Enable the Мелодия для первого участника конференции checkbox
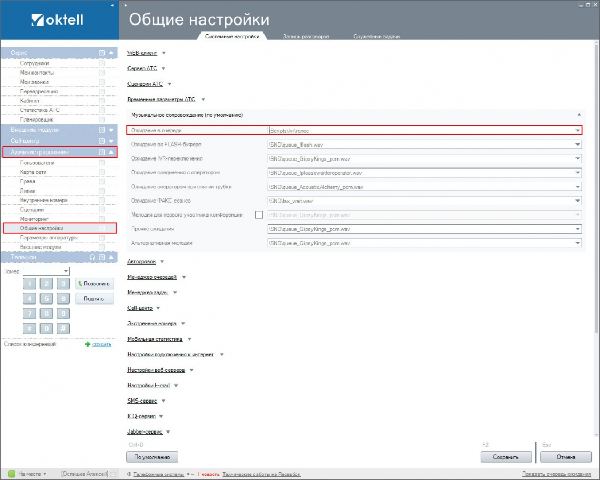This screenshot has width=600, height=480. coord(259,215)
